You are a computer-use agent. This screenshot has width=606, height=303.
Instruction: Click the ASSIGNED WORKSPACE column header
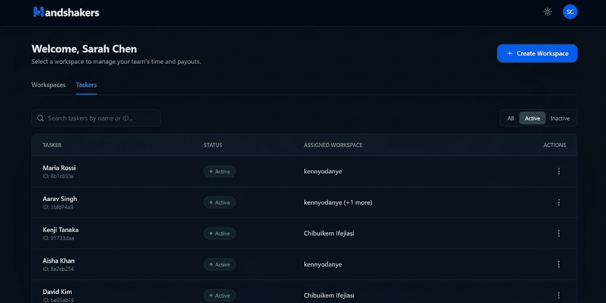[333, 145]
